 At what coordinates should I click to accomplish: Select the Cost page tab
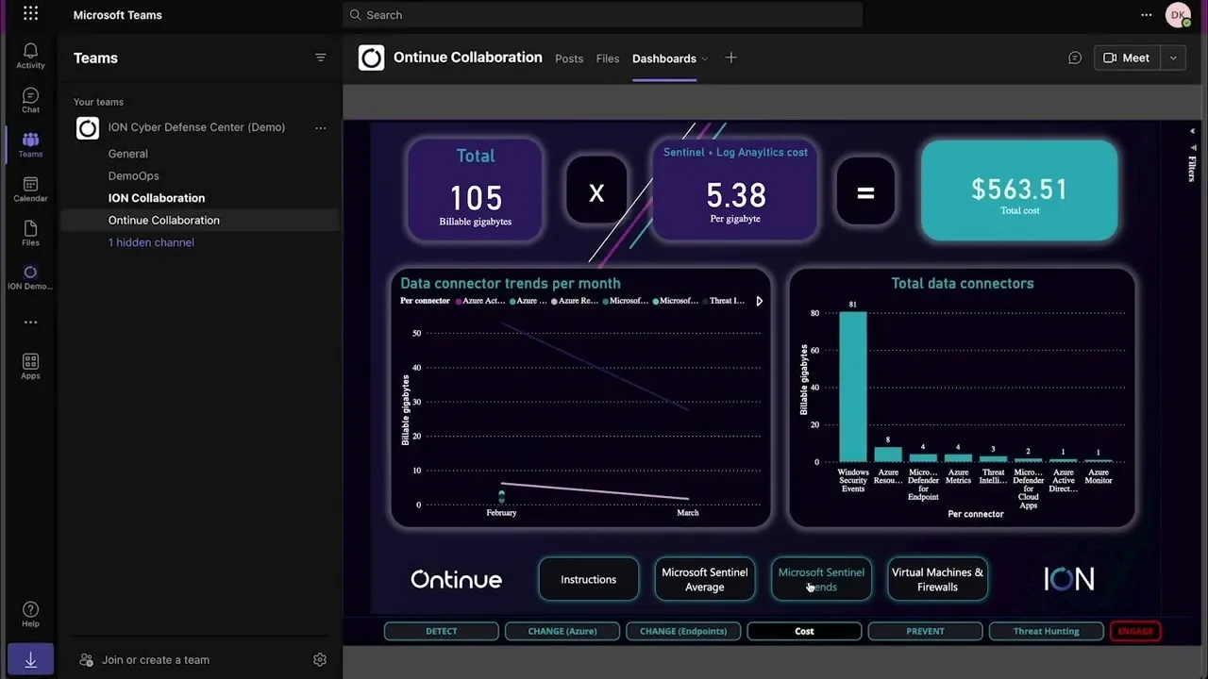coord(804,631)
